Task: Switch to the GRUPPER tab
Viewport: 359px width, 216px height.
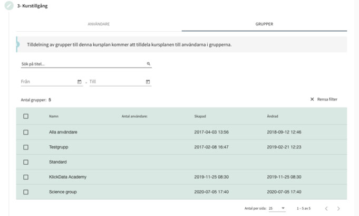Action: tap(264, 24)
